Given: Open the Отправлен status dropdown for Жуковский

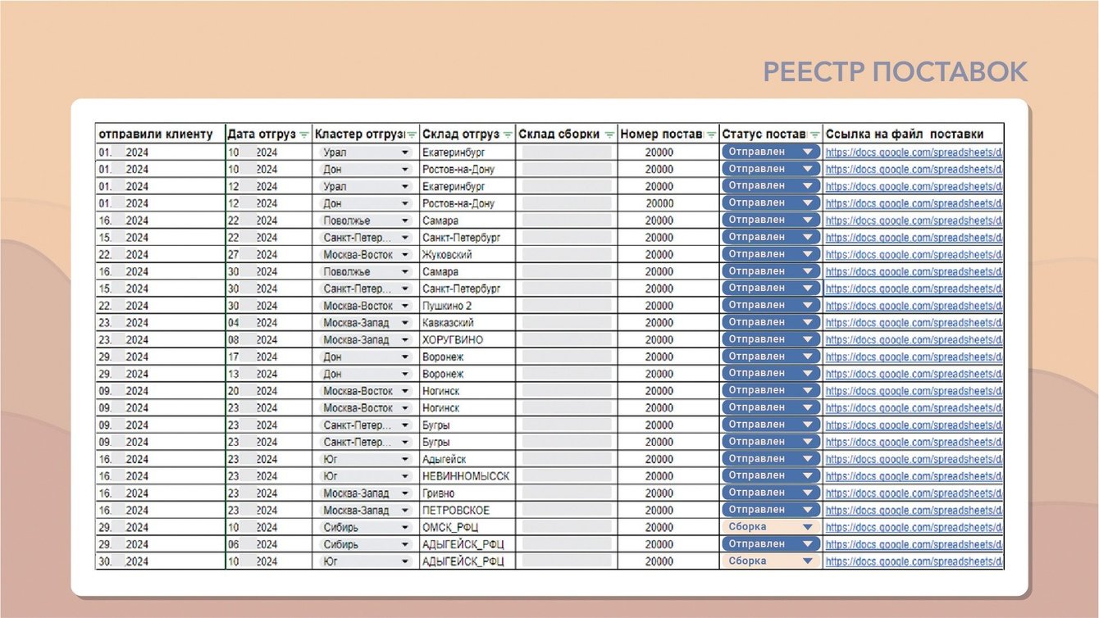Looking at the screenshot, I should [771, 254].
